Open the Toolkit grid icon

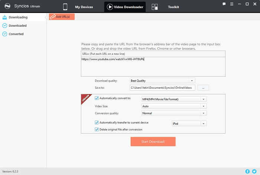click(155, 7)
